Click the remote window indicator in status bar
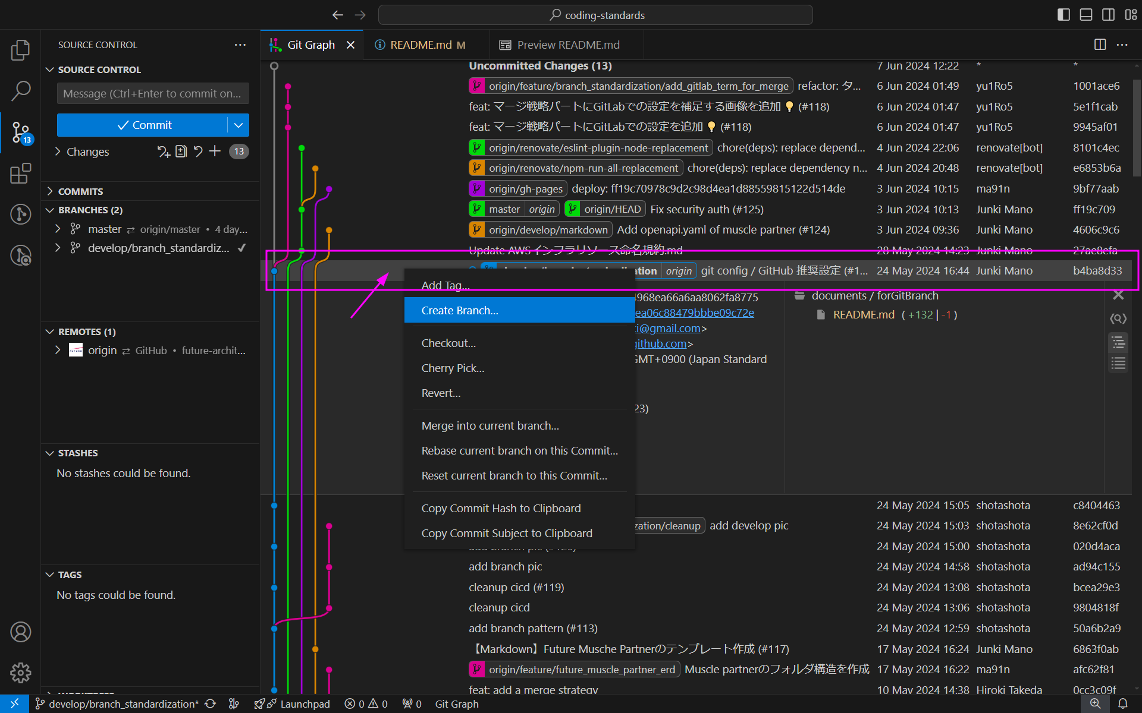 pyautogui.click(x=14, y=704)
